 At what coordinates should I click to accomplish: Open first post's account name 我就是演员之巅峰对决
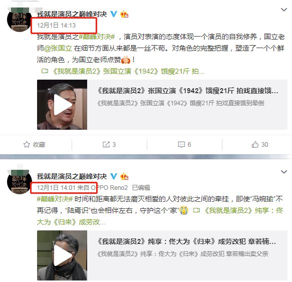[72, 14]
